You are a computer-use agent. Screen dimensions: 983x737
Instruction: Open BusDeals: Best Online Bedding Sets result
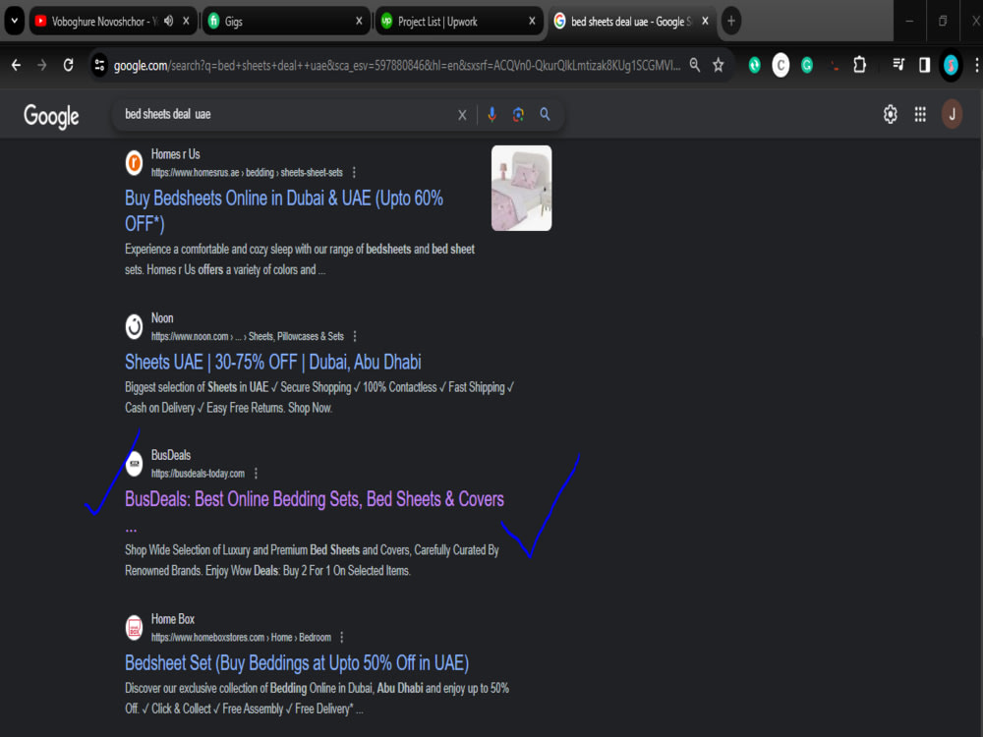[x=315, y=499]
